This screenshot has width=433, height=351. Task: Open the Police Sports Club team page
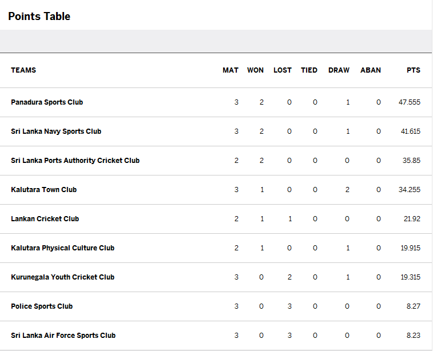(42, 306)
